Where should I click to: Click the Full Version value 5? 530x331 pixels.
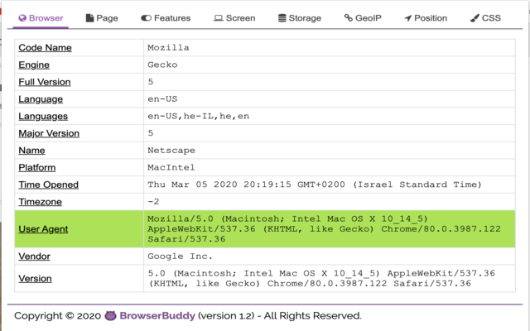pos(151,82)
